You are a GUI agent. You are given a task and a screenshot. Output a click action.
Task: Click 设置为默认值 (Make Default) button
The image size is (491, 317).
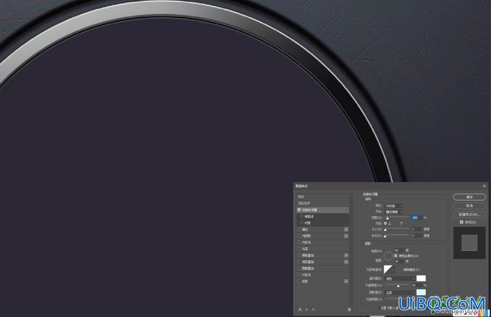(x=389, y=308)
